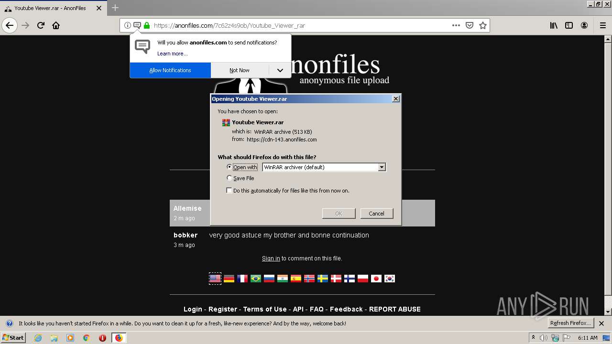Screen dimensions: 612x344
Task: Click Not Now for notifications
Action: coord(240,70)
